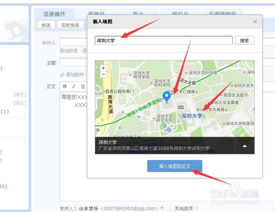Viewport: 275px width, 212px height.
Task: Click the first [清空] link in sidebar
Action: 20,95
